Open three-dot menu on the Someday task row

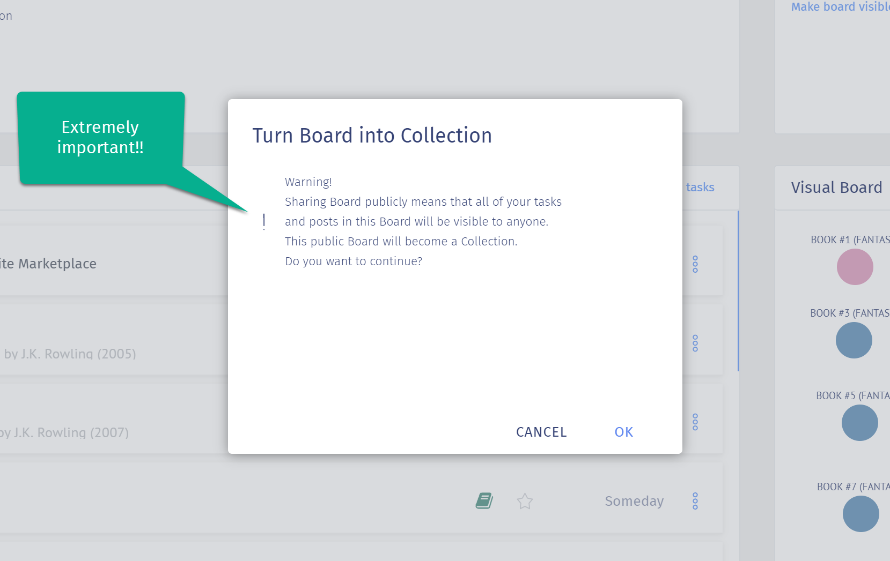click(x=695, y=500)
